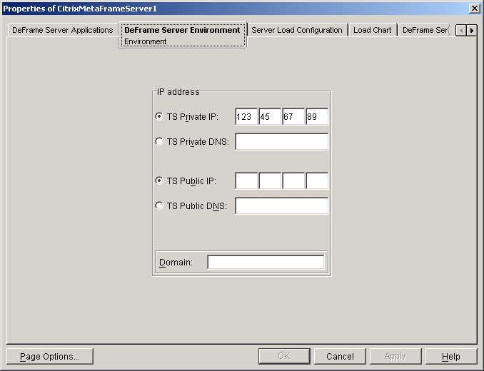Viewport: 484px width, 371px height.
Task: Open the Server Load Configuration tab
Action: pos(297,30)
